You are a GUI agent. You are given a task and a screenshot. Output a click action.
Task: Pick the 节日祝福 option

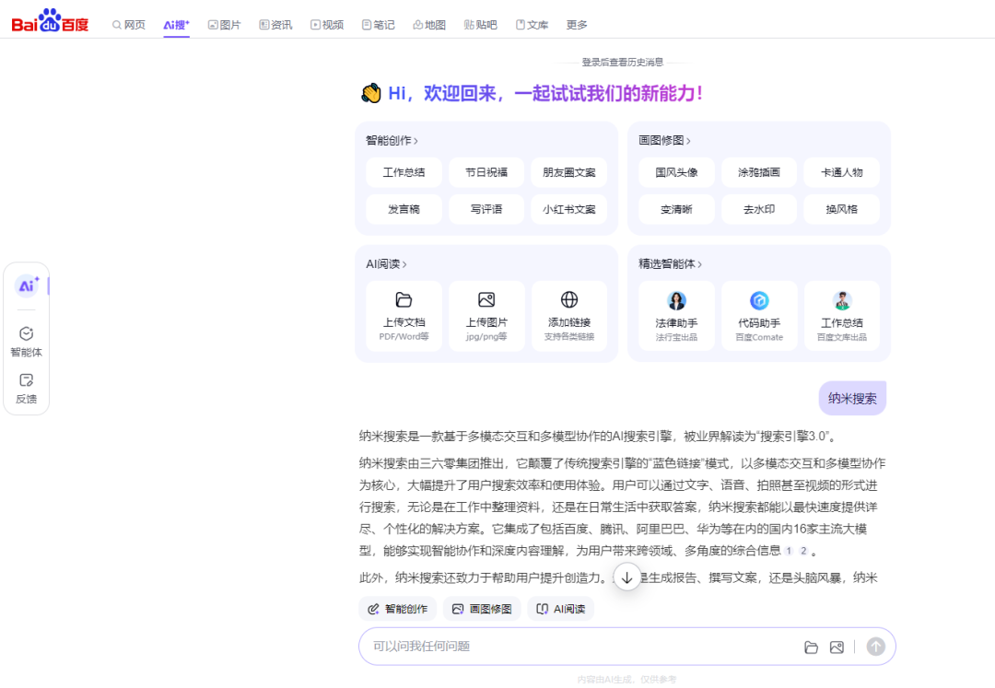click(486, 172)
